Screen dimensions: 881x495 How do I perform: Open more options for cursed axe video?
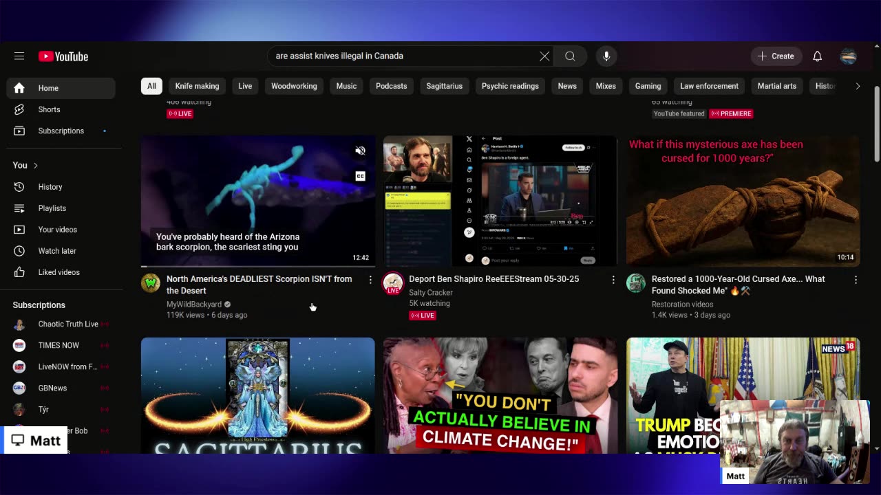[856, 280]
